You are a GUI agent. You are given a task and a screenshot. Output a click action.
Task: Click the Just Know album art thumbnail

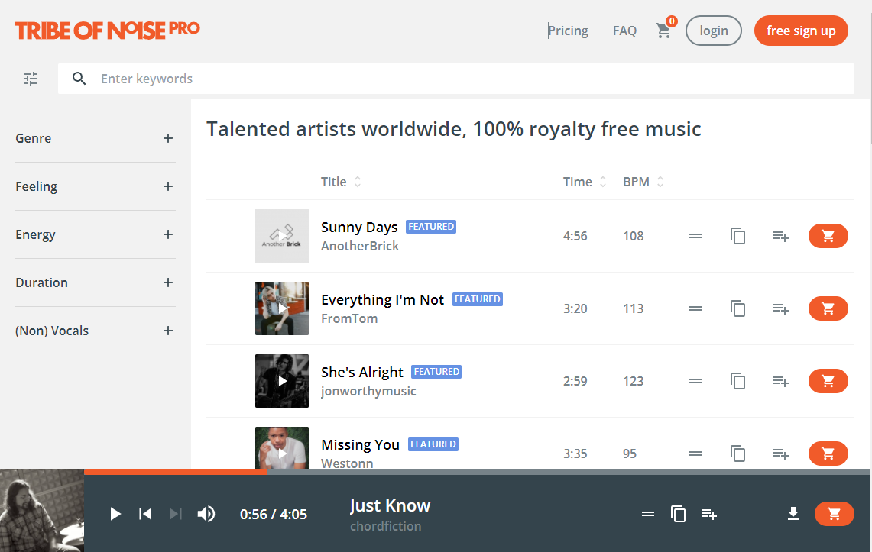pyautogui.click(x=42, y=510)
